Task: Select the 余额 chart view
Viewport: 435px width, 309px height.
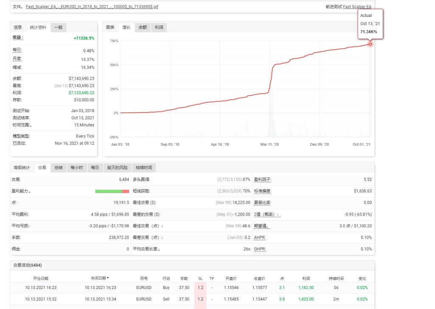Action: pyautogui.click(x=143, y=27)
